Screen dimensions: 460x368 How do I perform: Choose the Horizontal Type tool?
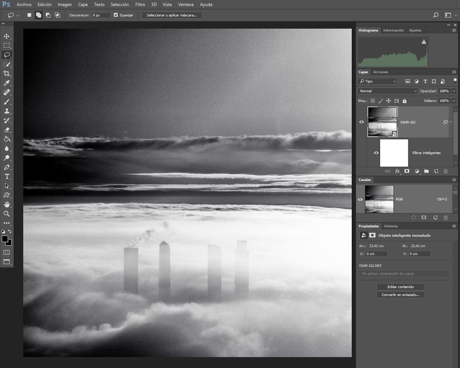pos(6,177)
